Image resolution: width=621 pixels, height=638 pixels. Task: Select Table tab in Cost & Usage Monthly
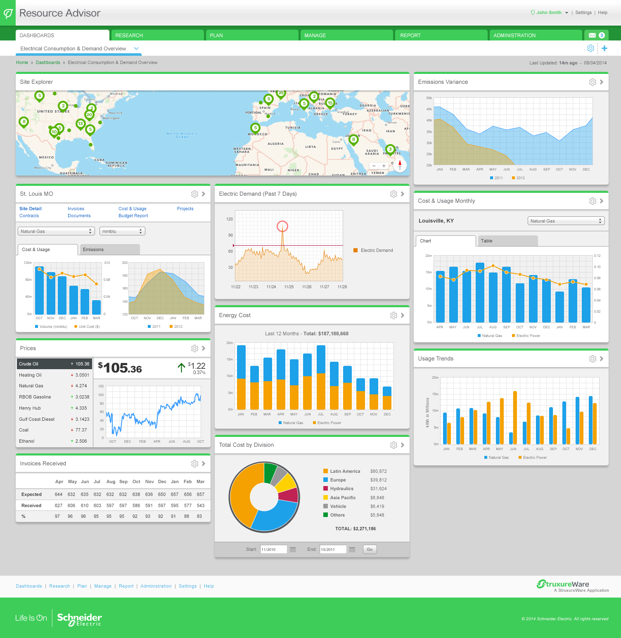507,241
